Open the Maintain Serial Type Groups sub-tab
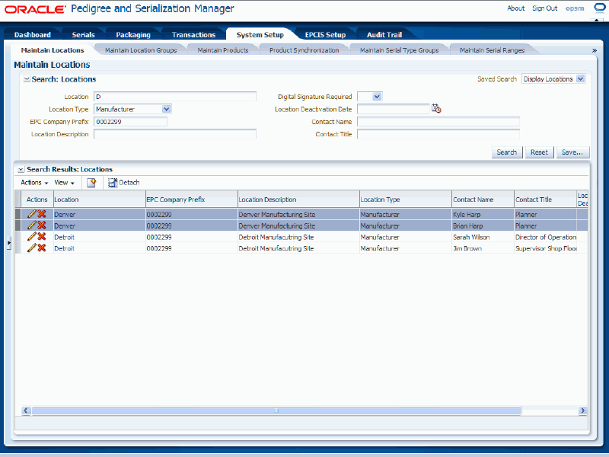 click(x=399, y=50)
